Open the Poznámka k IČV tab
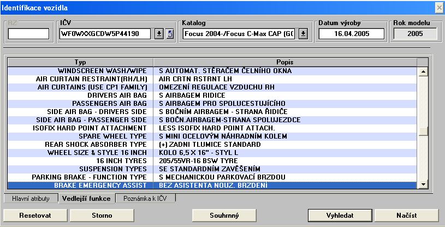Viewport: 445px width, 227px height. click(145, 199)
